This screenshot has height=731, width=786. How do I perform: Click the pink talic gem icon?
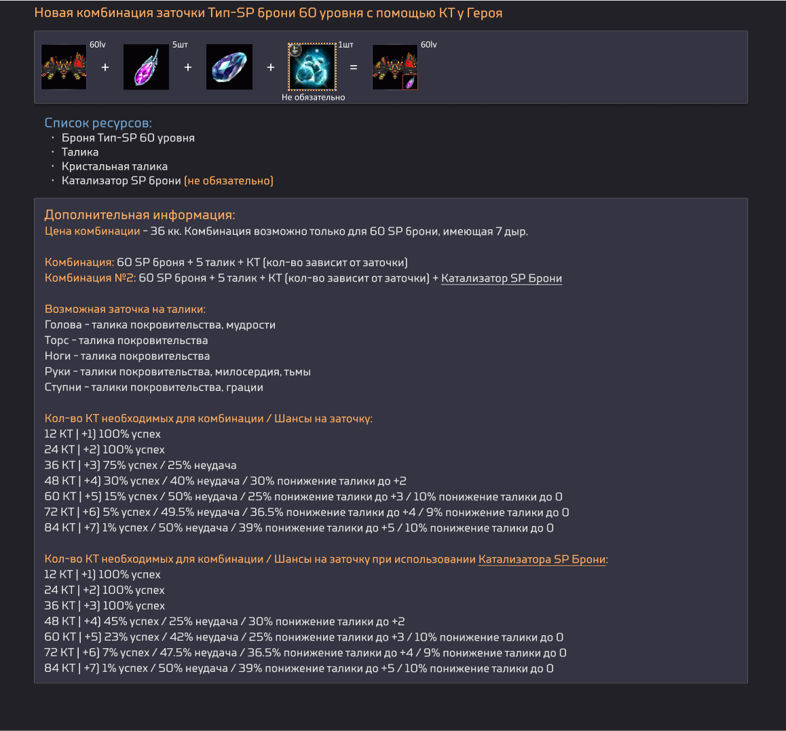[147, 67]
